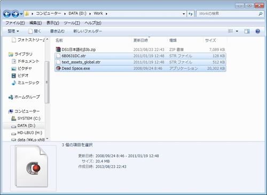
Task: Refresh the folder view
Action: point(191,14)
